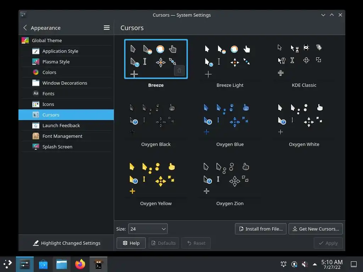Open the Fonts settings

(x=66, y=93)
